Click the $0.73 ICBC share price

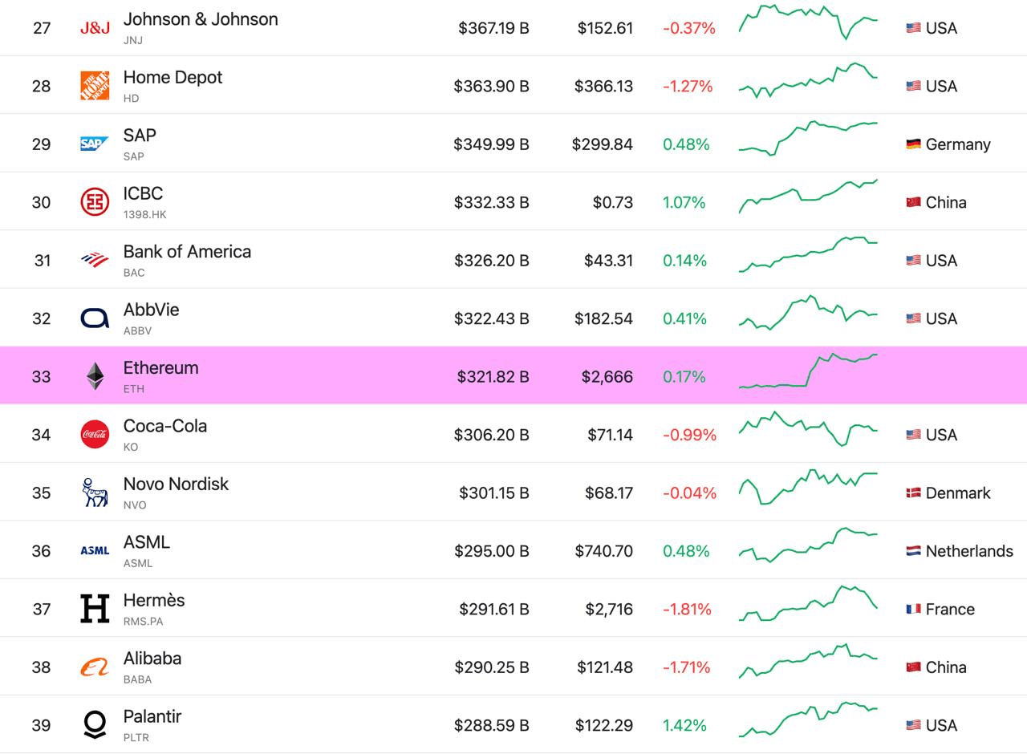coord(613,202)
